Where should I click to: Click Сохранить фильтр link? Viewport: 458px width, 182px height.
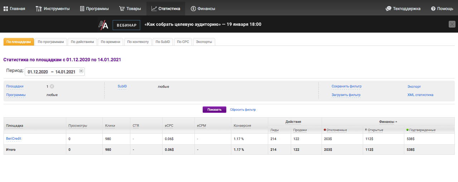pos(347,86)
